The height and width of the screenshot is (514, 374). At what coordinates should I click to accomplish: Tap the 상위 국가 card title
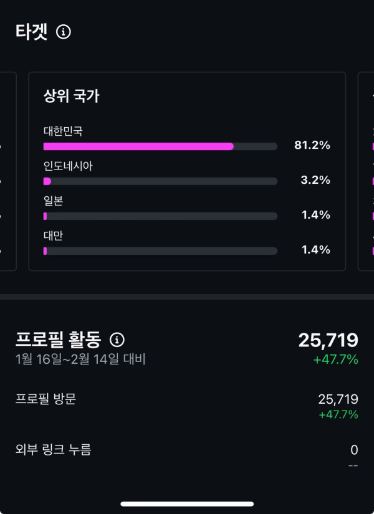click(72, 97)
